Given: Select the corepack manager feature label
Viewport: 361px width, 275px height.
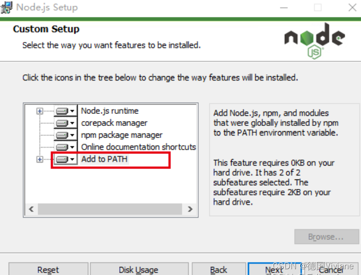Looking at the screenshot, I should (114, 123).
